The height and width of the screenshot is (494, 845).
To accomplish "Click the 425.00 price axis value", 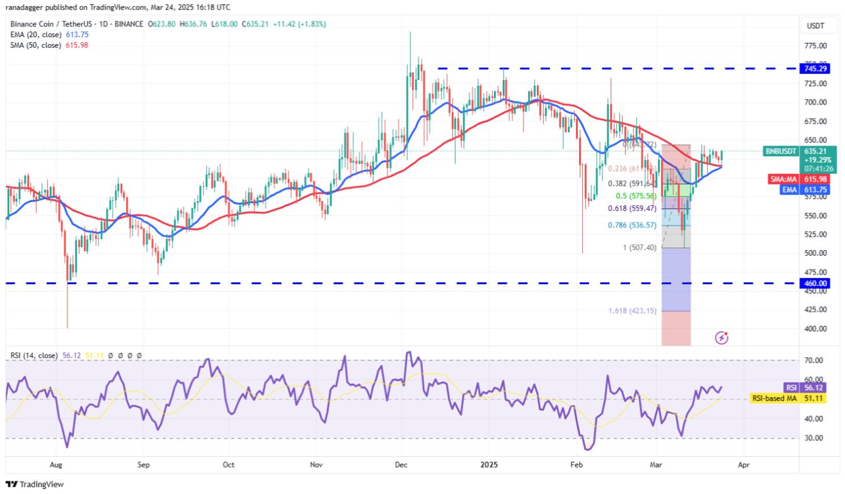I will coord(816,310).
